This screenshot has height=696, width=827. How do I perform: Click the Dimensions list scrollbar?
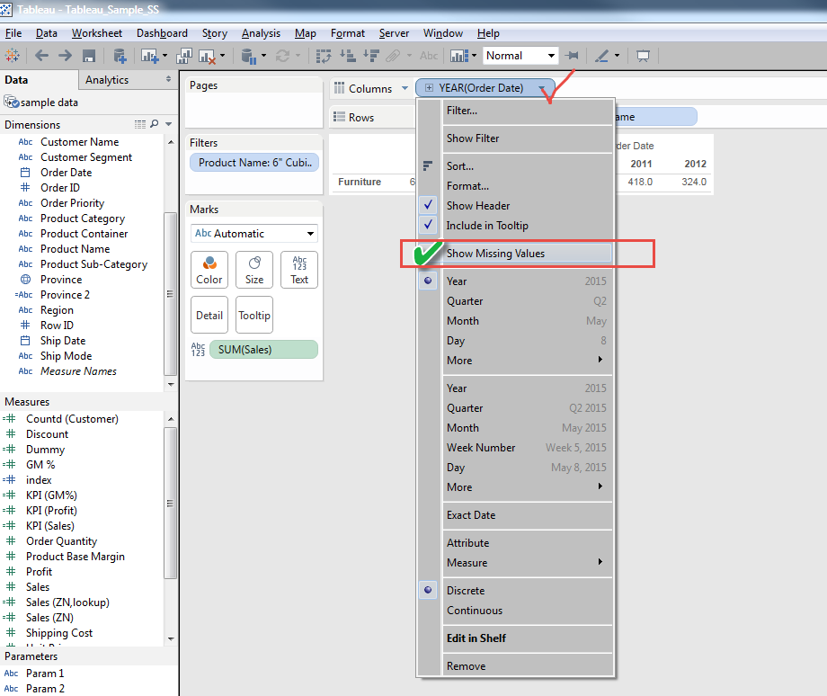click(171, 293)
